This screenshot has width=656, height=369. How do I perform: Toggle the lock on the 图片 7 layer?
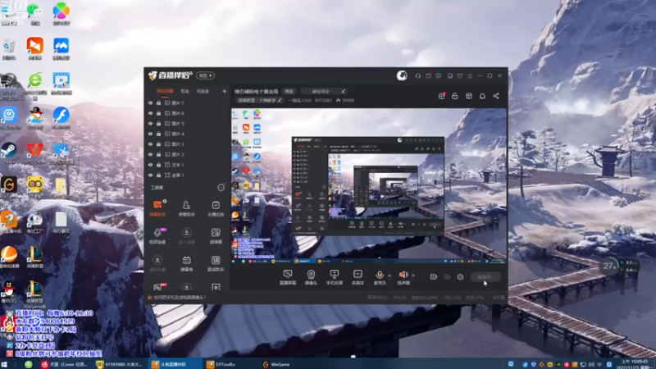coord(158,103)
